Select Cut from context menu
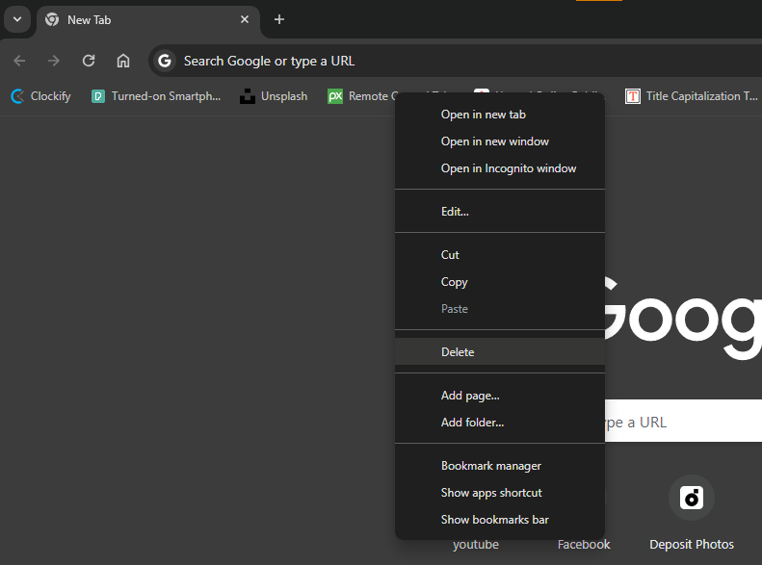This screenshot has height=565, width=762. pyautogui.click(x=500, y=255)
